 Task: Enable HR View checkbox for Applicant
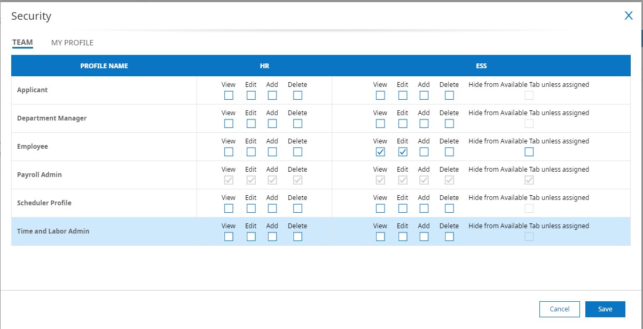coord(229,95)
